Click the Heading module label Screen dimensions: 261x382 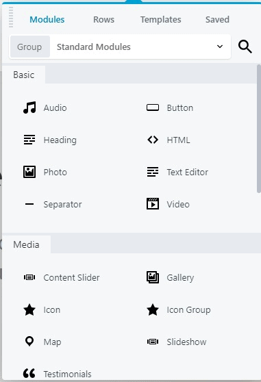point(60,140)
